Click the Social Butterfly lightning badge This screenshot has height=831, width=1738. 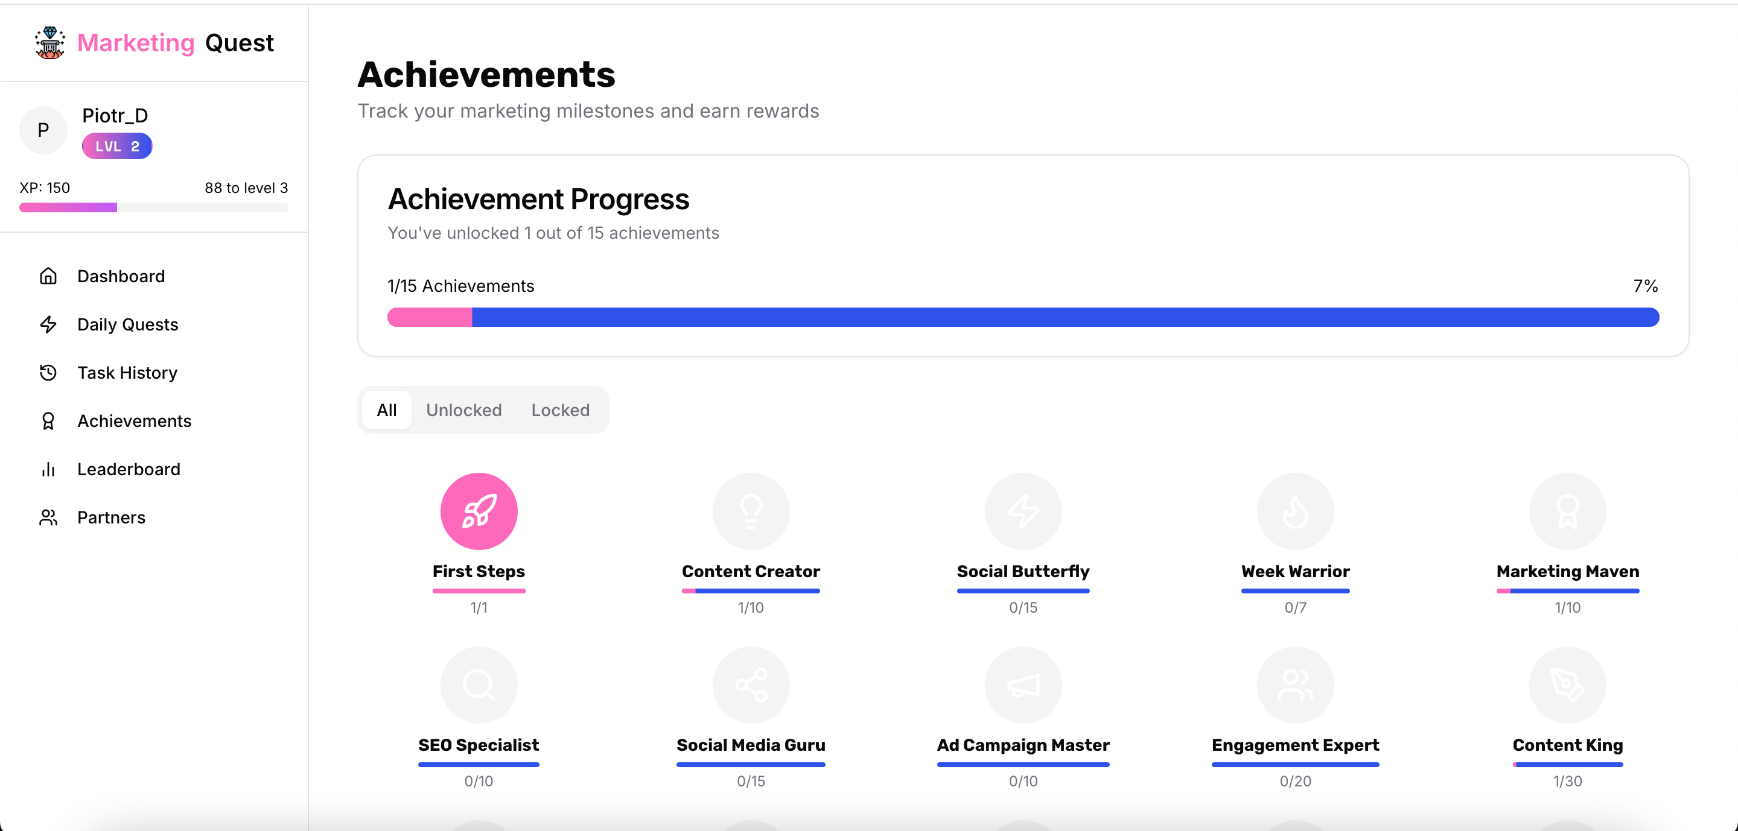1023,511
